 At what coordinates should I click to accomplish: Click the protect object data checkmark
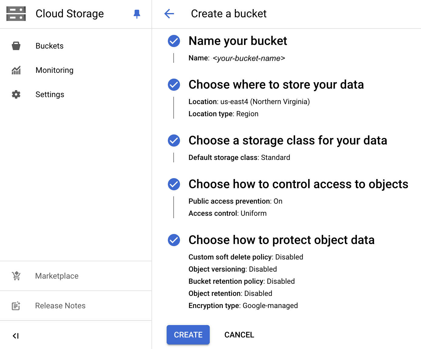coord(174,240)
